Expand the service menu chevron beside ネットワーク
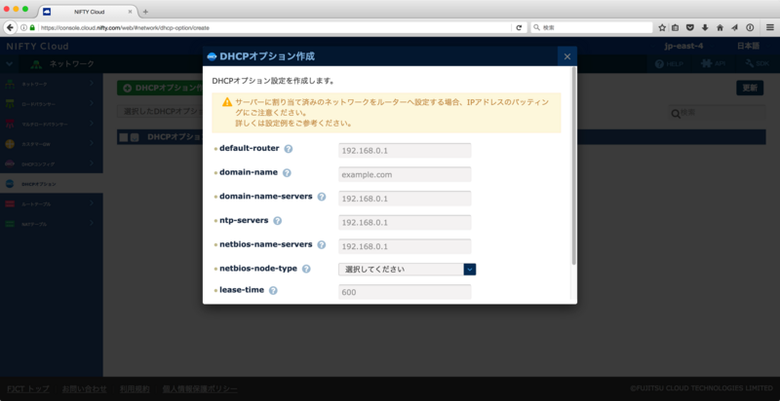This screenshot has width=780, height=401. tap(9, 64)
